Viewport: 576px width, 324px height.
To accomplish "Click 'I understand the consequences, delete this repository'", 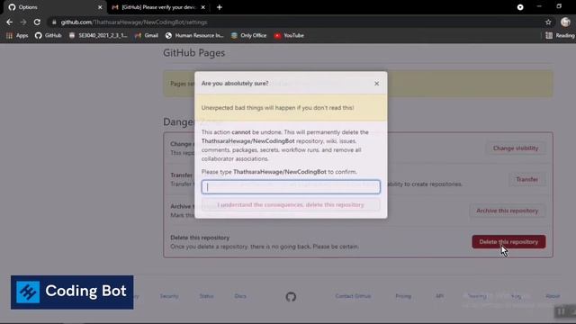I will (x=291, y=204).
